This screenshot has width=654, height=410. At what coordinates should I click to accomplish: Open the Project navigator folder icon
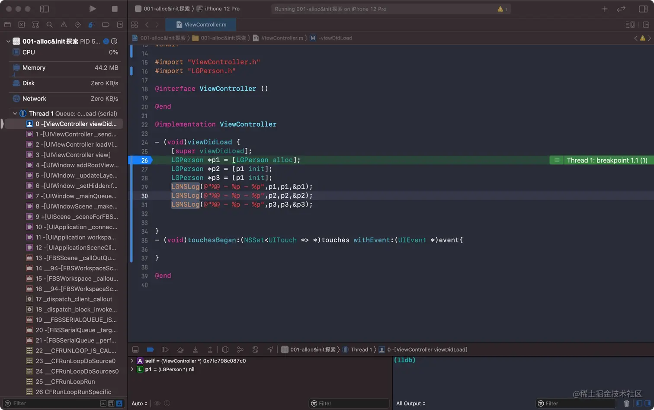coord(7,25)
